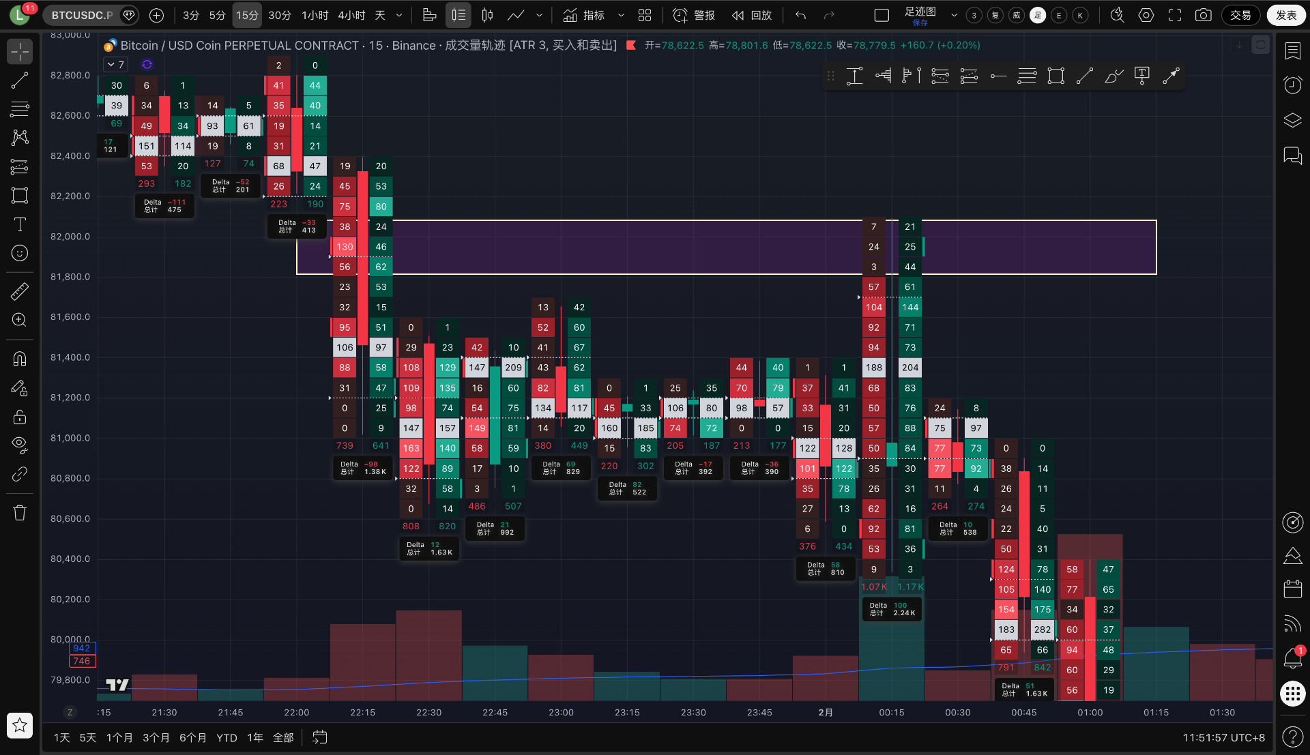This screenshot has height=755, width=1310.
Task: Open the emoji sticker tool in left sidebar
Action: coord(20,253)
